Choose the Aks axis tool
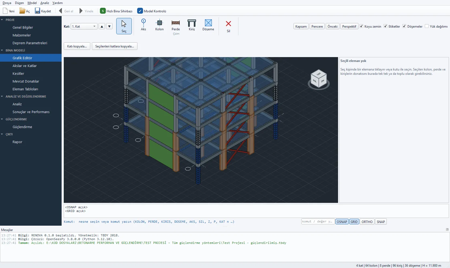The width and height of the screenshot is (450, 268). click(x=144, y=25)
